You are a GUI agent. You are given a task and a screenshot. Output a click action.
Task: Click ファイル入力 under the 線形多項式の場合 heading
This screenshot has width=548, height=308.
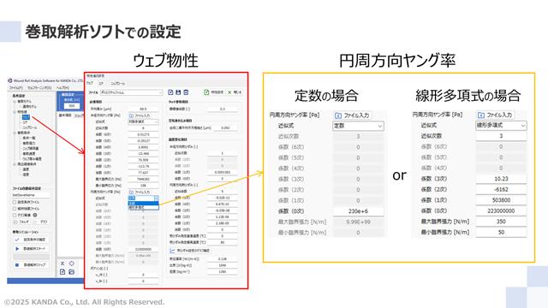point(495,115)
